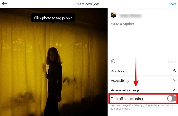Screen dimensions: 178x116
Task: Click the 'Click photo to tag people' tooltip
Action: click(x=53, y=18)
